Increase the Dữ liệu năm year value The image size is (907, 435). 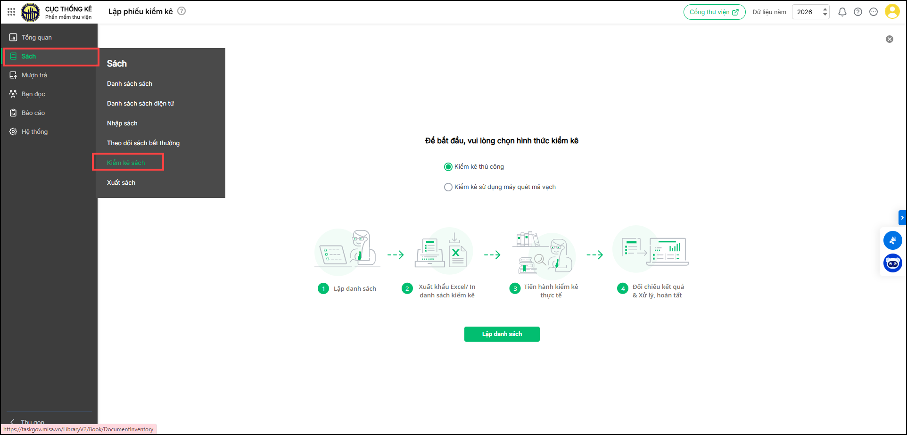825,9
